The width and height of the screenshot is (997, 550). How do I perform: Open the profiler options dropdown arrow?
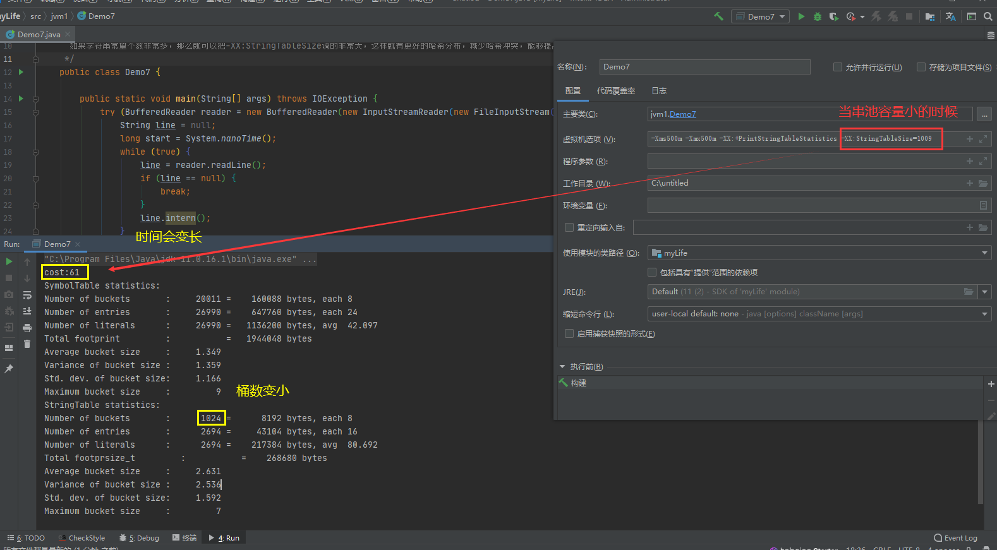click(862, 17)
